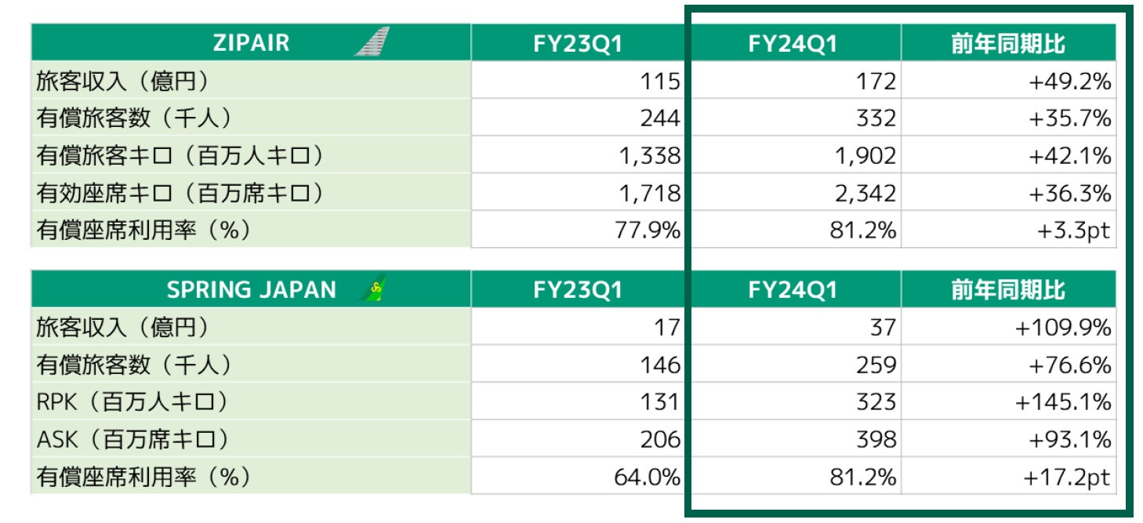
Task: Click ZIPAIR FY23Q1 column header
Action: pyautogui.click(x=578, y=42)
